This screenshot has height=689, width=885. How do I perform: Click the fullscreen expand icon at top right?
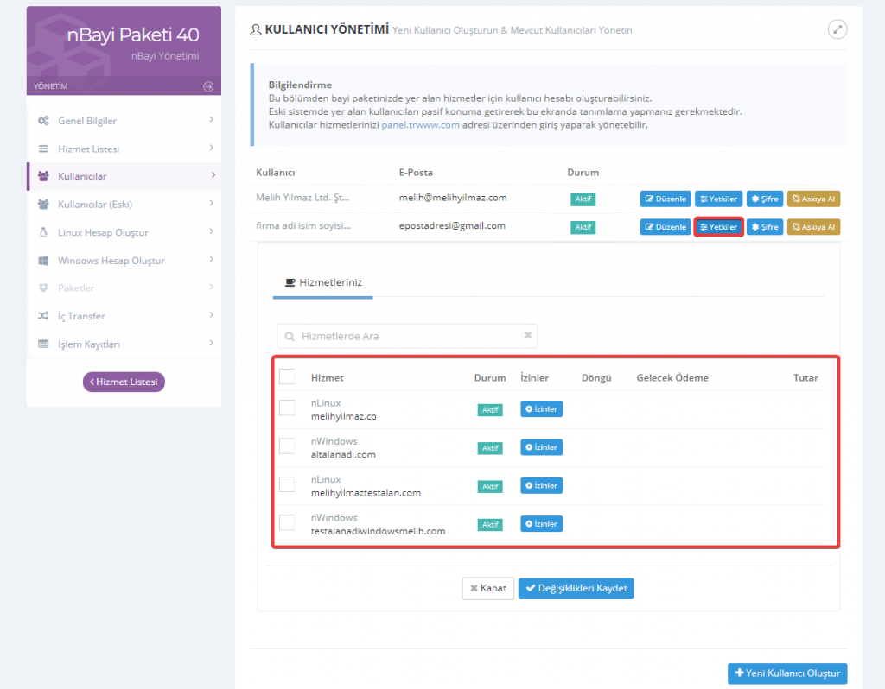[837, 29]
